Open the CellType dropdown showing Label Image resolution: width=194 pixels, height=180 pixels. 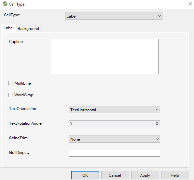pyautogui.click(x=114, y=16)
